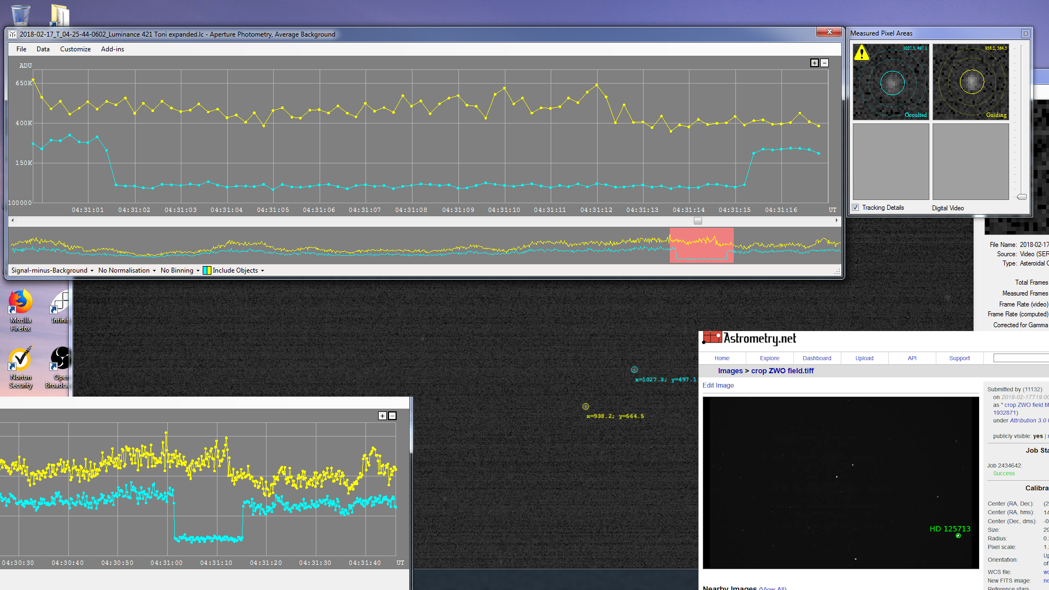Viewport: 1049px width, 590px height.
Task: Open the Explore tab on Astrometry.net
Action: (x=769, y=358)
